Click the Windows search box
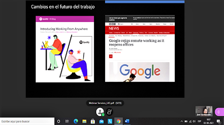 pos(27,121)
